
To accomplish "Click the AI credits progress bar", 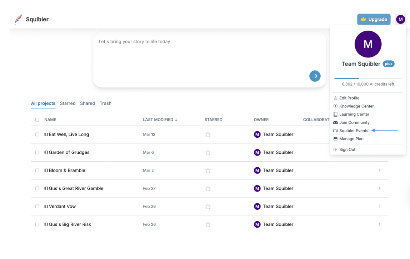I will click(x=368, y=78).
